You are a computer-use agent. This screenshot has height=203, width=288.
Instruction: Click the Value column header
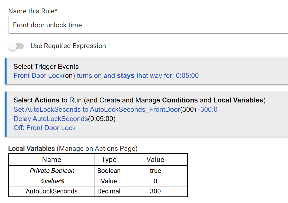(x=155, y=160)
